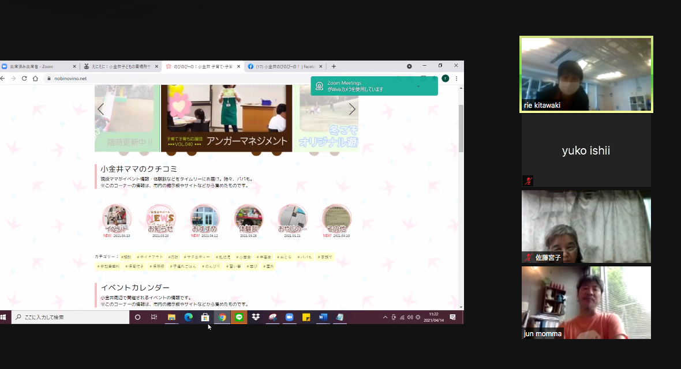Show previous carousel slide with left arrow
This screenshot has height=369, width=681.
click(x=100, y=109)
